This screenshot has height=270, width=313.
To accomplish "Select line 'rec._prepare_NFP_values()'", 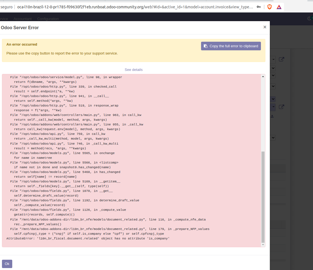I will (38, 224).
